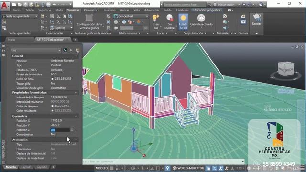Click the Posición Z value field
This screenshot has width=306, height=172.
click(60, 130)
